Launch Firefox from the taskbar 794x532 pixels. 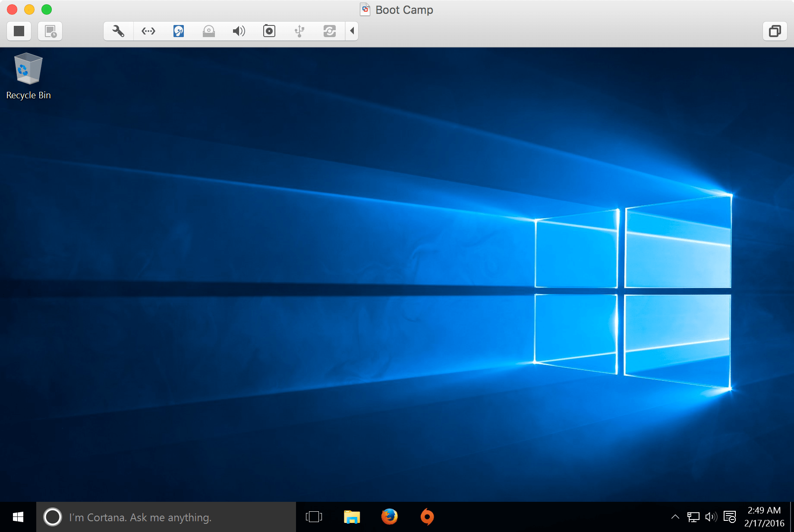click(389, 517)
